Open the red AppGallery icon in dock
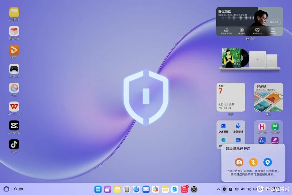The image size is (292, 195). (x=184, y=189)
